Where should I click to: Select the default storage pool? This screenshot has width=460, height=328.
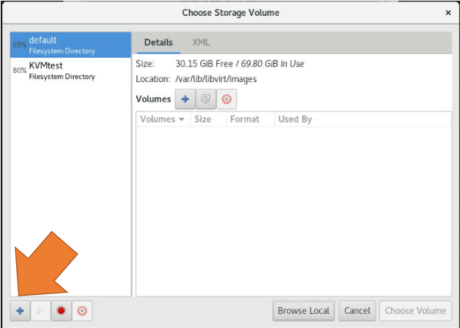(70, 45)
